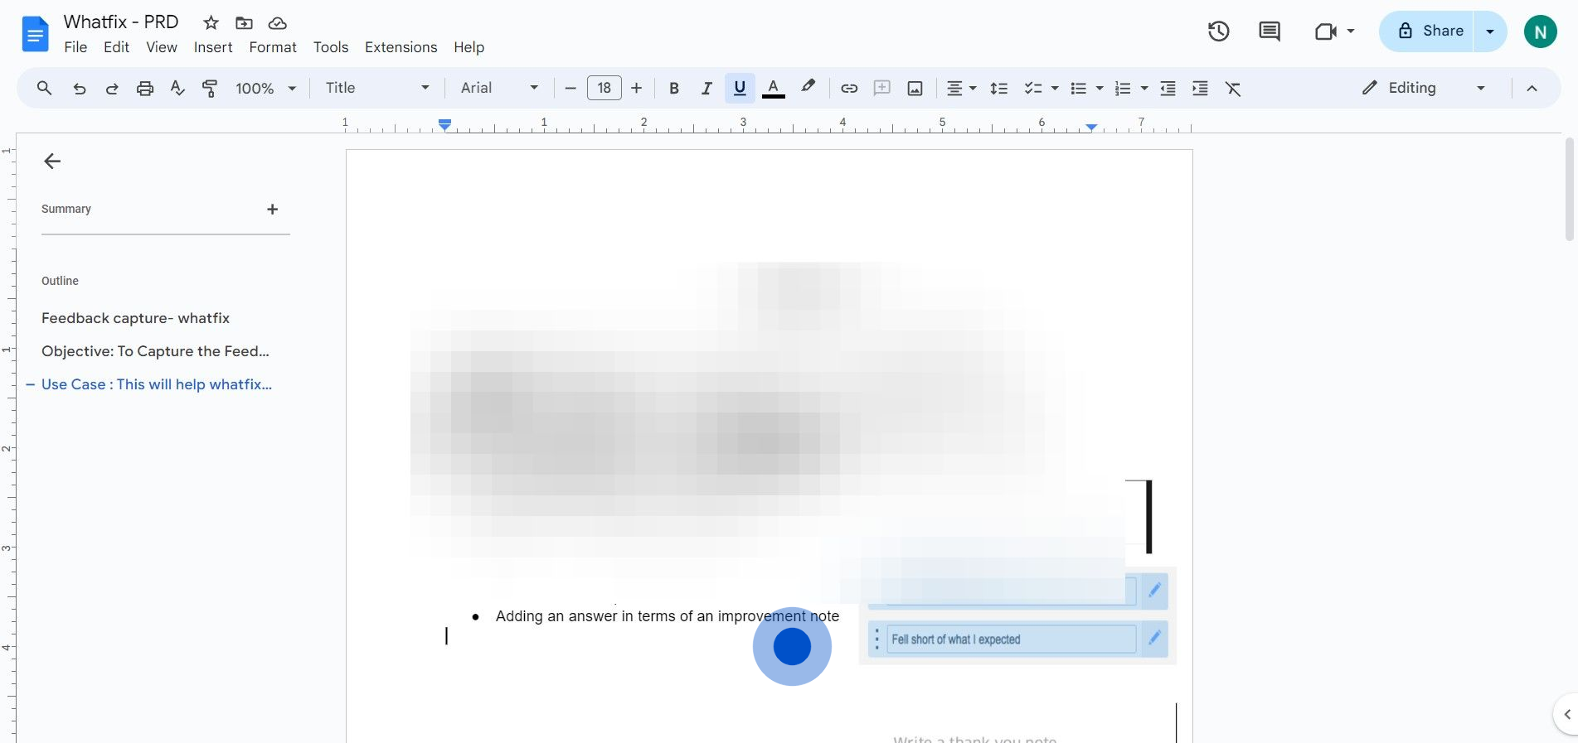Viewport: 1578px width, 743px height.
Task: Go to Objective: To Capture heading
Action: pos(156,351)
